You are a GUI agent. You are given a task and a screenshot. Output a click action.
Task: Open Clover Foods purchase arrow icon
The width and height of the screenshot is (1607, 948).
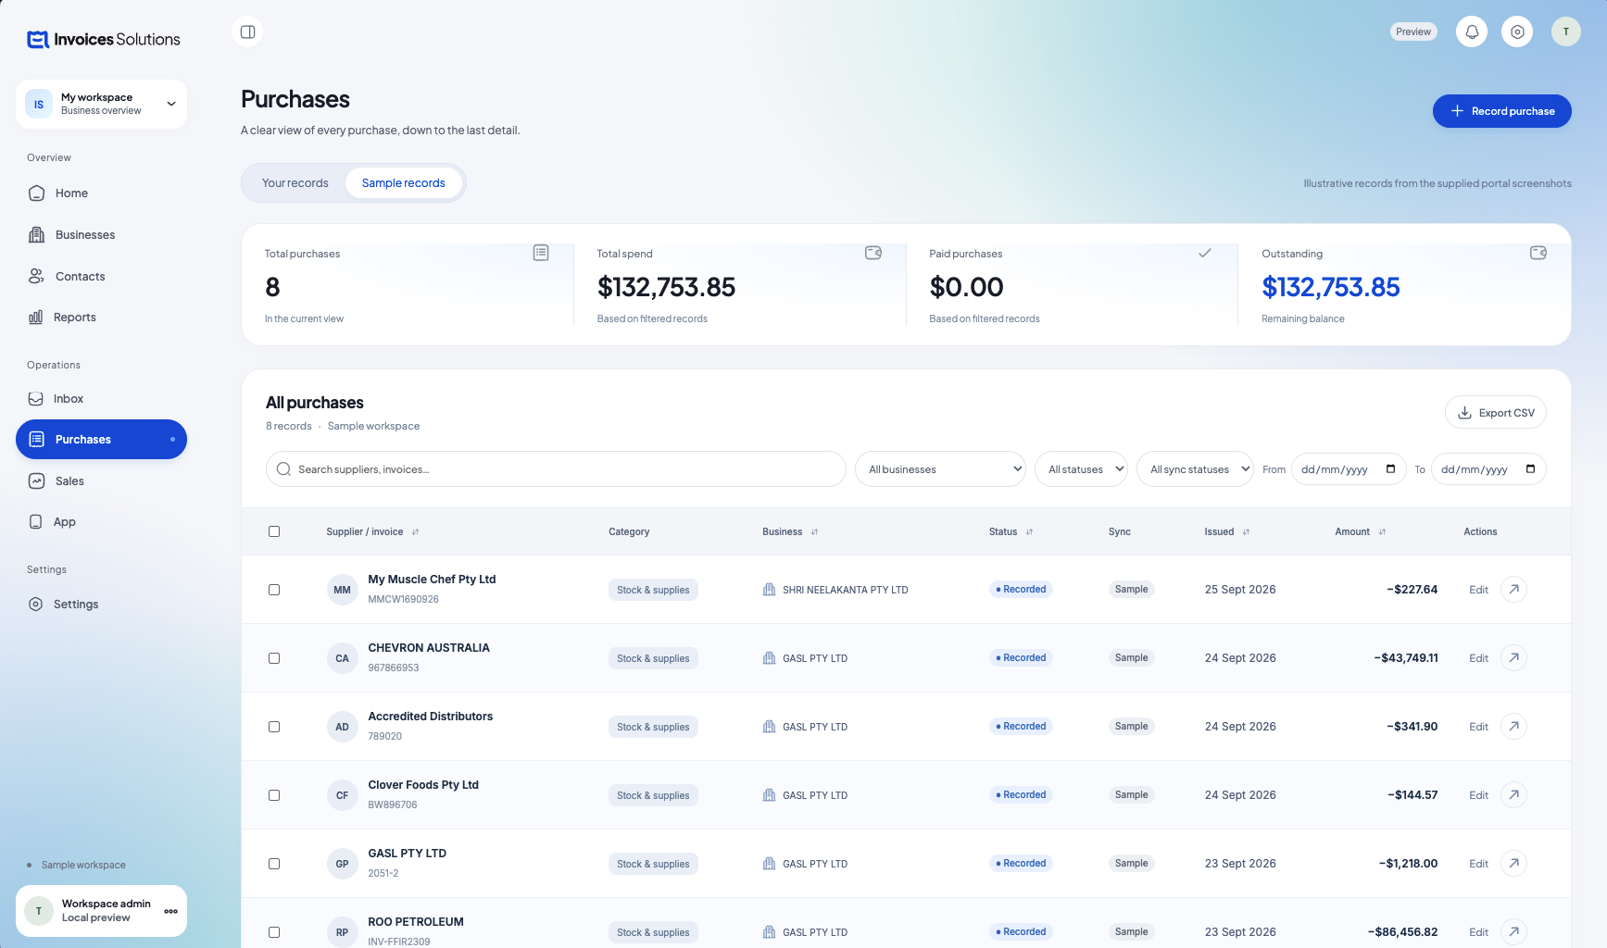(1513, 794)
